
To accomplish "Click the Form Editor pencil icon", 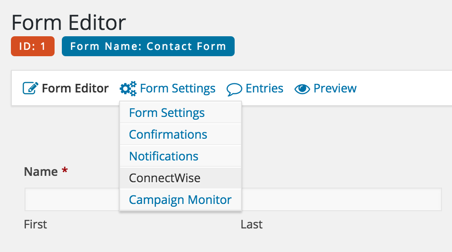I will [x=30, y=88].
